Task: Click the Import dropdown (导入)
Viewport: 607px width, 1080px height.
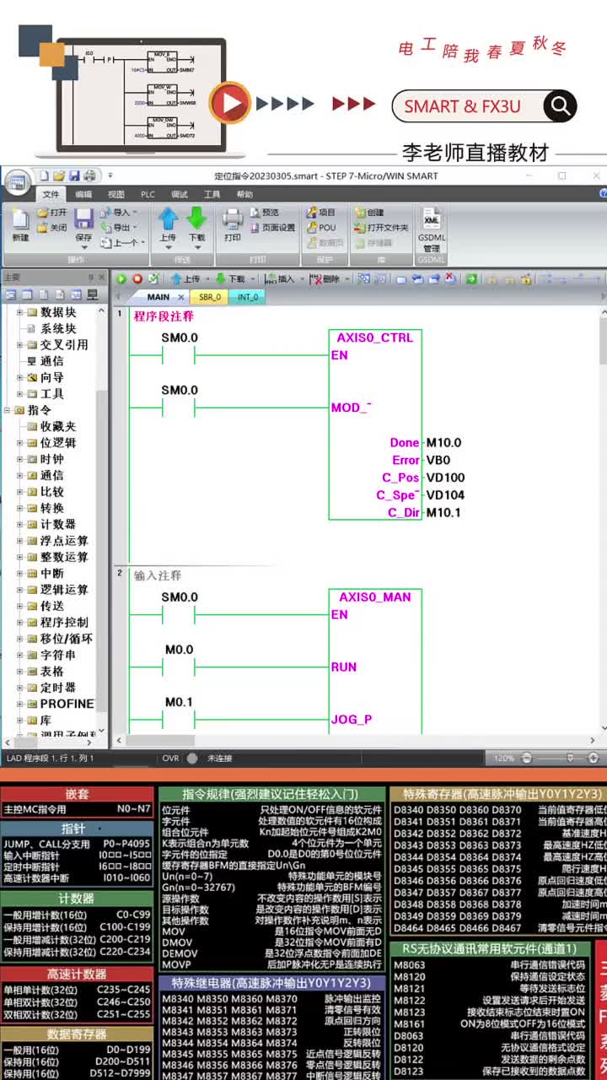Action: tap(118, 213)
